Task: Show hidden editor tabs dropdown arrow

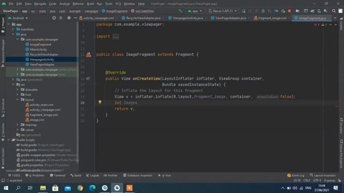Action: pyautogui.click(x=335, y=18)
